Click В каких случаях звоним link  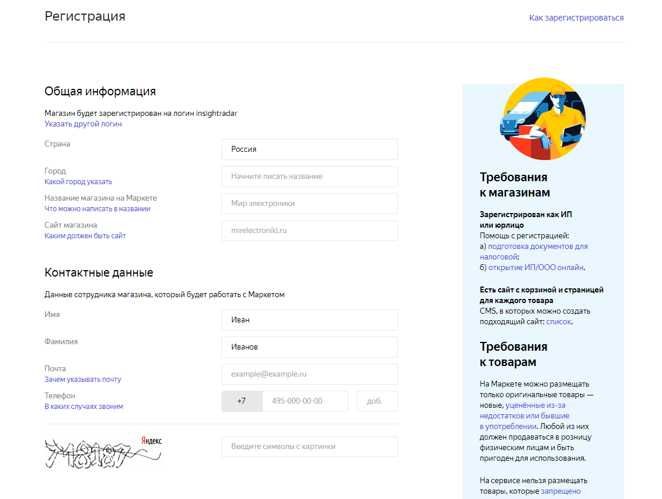pyautogui.click(x=84, y=407)
